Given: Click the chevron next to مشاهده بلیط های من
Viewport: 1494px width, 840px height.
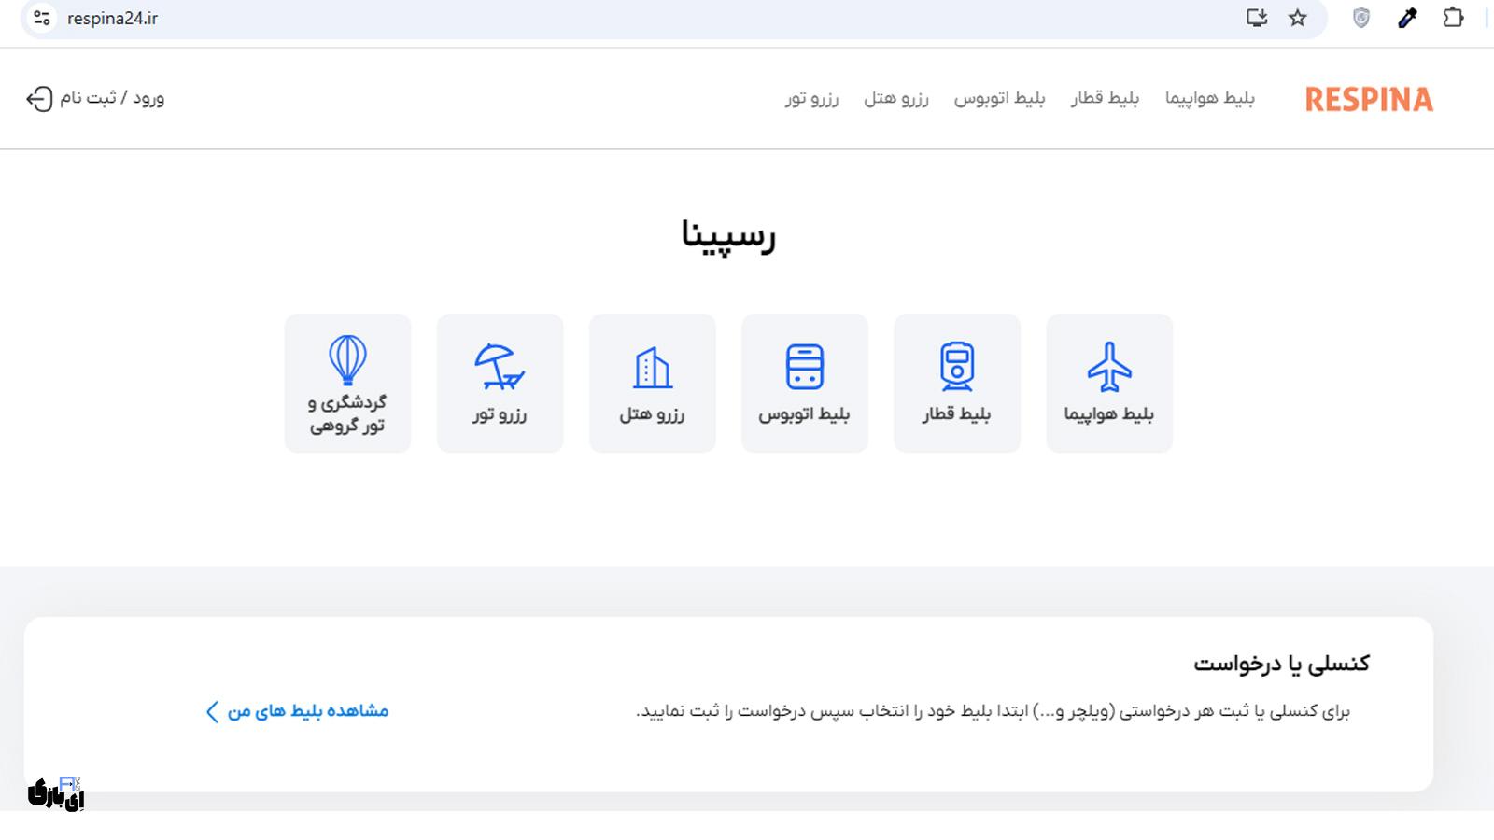Looking at the screenshot, I should (212, 712).
